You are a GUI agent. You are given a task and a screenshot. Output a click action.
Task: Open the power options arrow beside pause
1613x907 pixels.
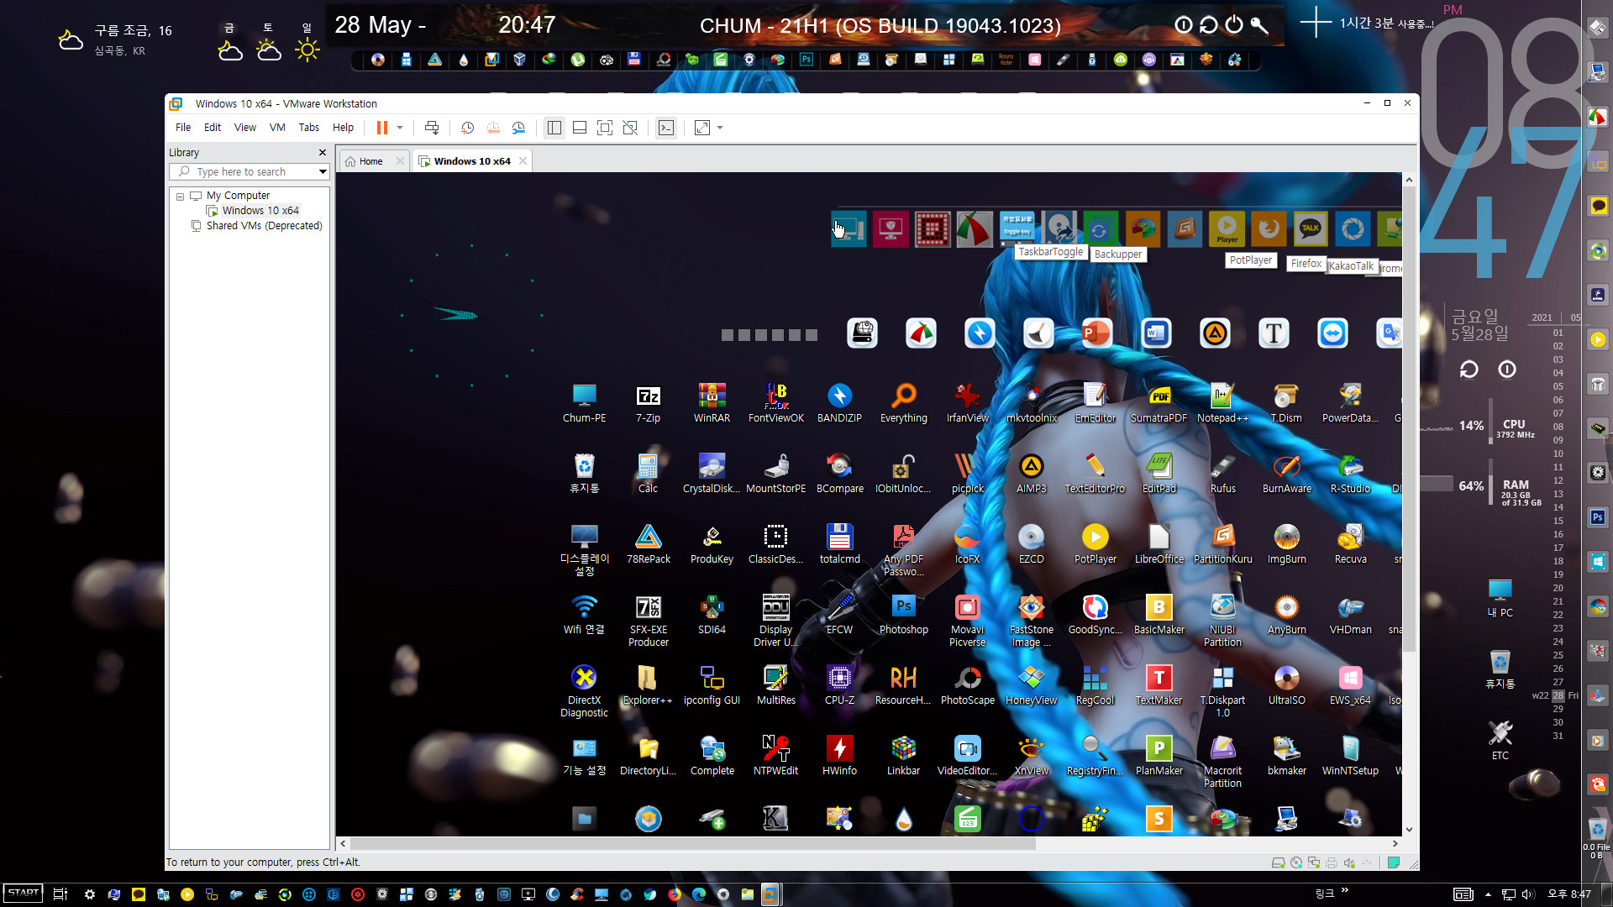400,128
